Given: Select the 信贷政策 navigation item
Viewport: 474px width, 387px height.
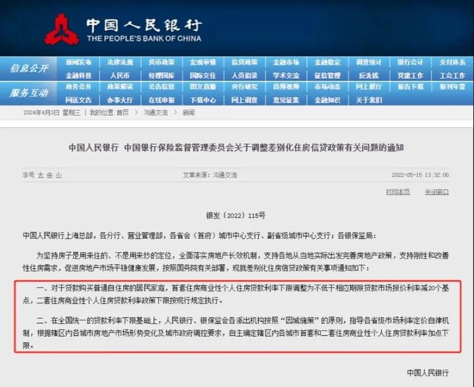Looking at the screenshot, I should coord(244,62).
